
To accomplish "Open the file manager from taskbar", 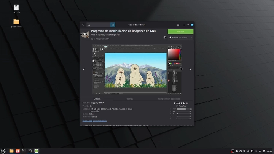I will [x=11, y=151].
